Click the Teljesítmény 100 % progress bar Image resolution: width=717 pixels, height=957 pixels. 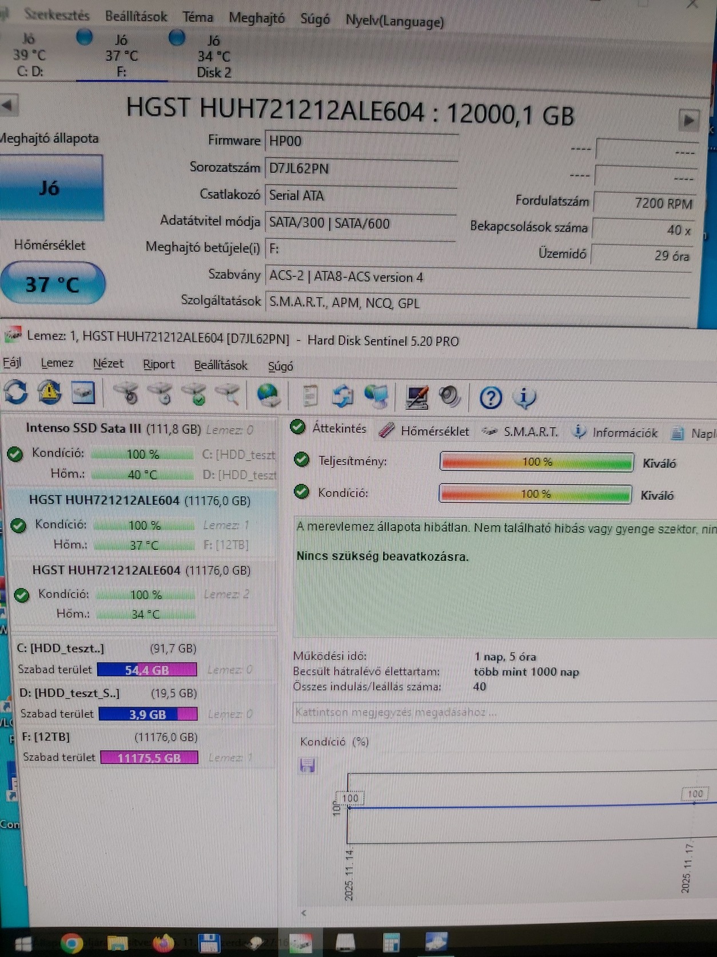(537, 462)
